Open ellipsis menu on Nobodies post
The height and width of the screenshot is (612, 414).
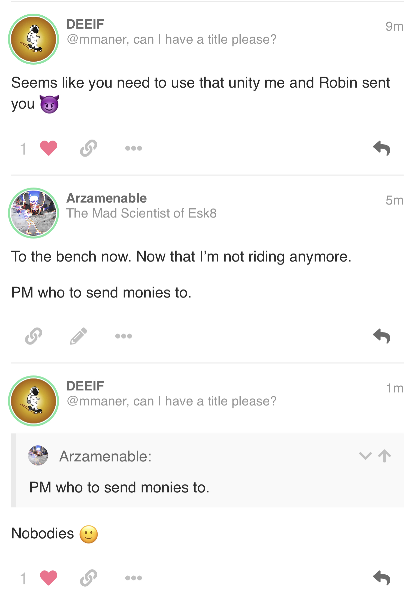pos(133,578)
